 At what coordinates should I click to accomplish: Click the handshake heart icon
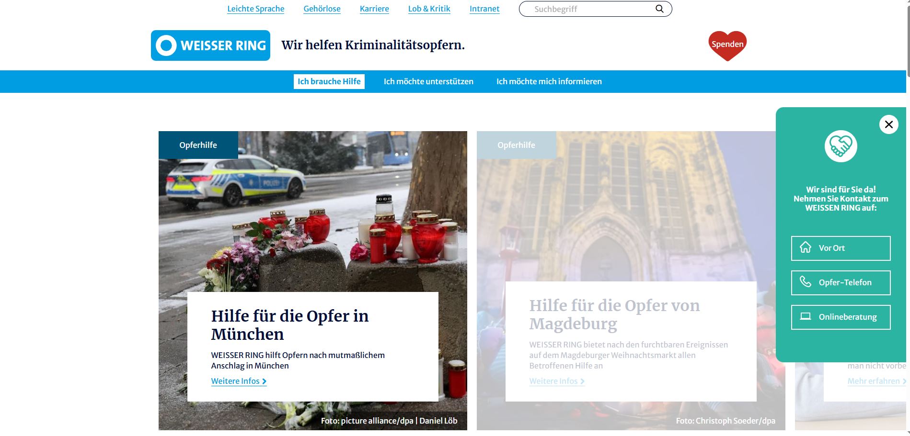click(x=841, y=146)
